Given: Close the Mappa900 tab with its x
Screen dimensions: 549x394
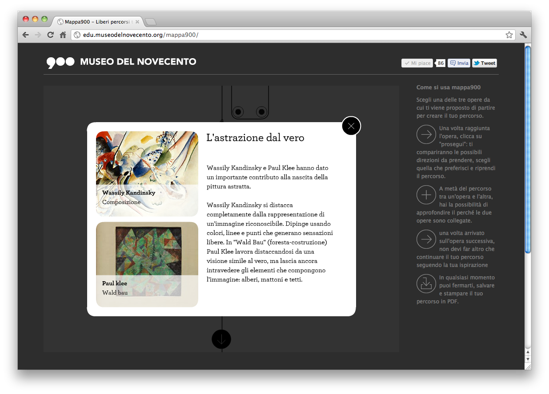Looking at the screenshot, I should point(137,21).
